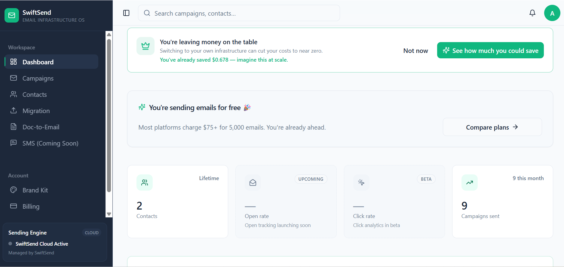The width and height of the screenshot is (564, 267).
Task: Click the SwiftSend envelope logo icon
Action: pyautogui.click(x=12, y=15)
